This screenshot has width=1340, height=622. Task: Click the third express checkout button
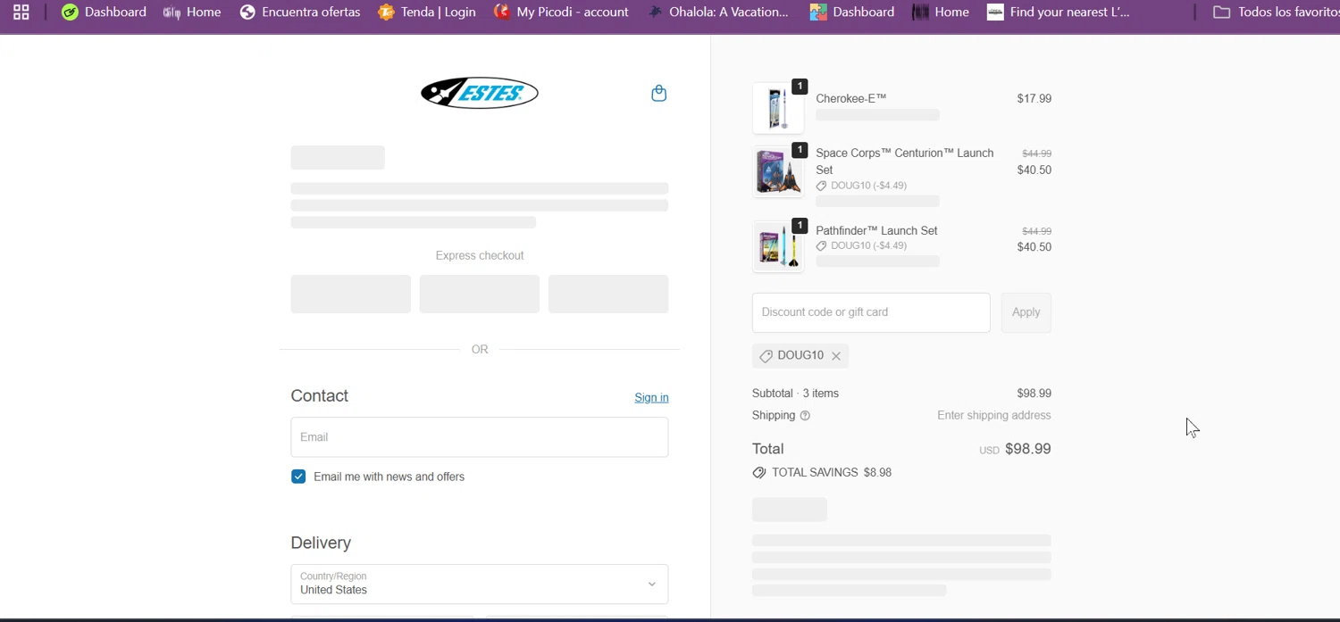pos(608,294)
